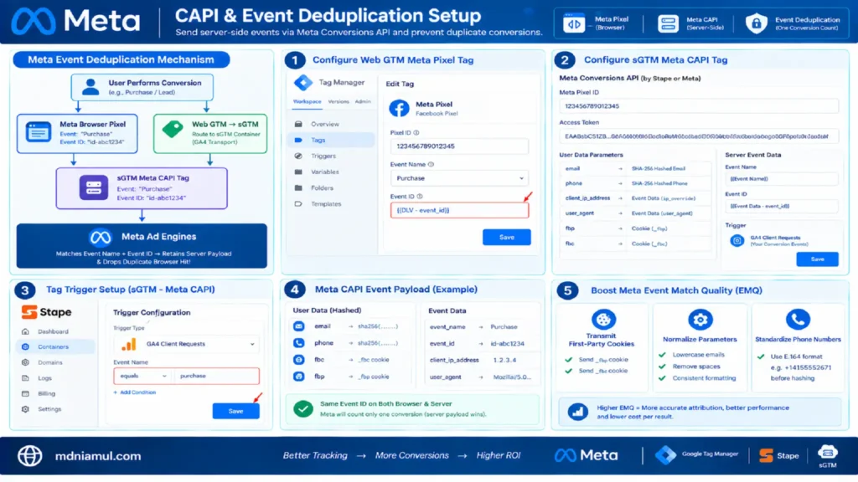Toggle the Remove spaces checkmark
The image size is (858, 482).
662,367
